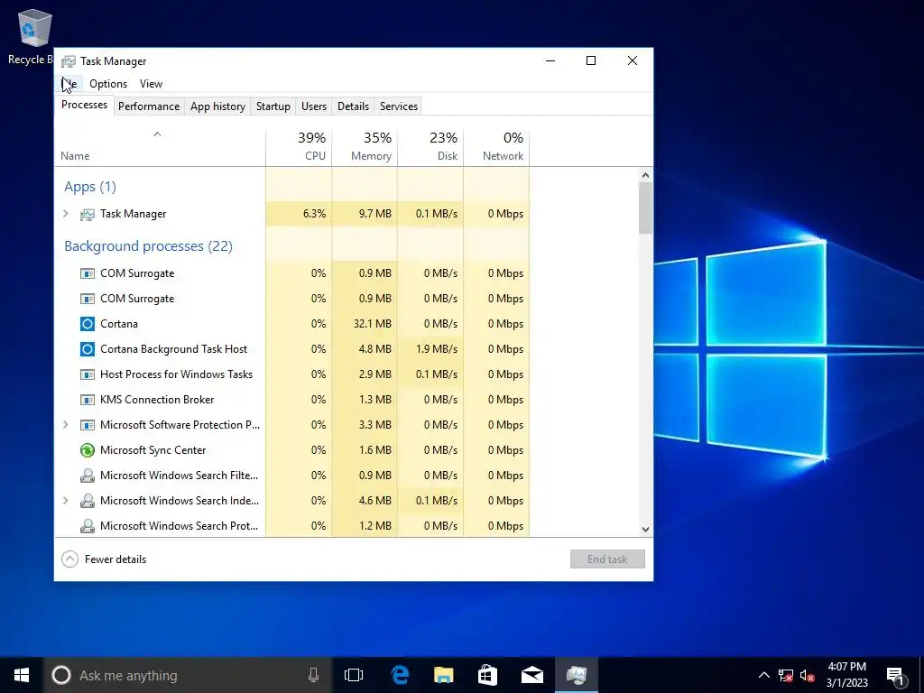Click the Windows Search Protocol Host icon

(x=88, y=526)
